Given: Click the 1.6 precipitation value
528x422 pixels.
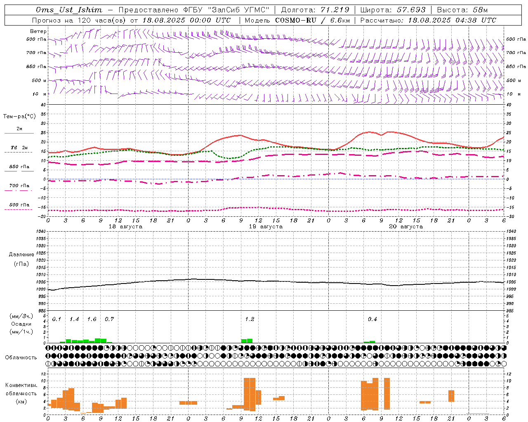Looking at the screenshot, I should pos(92,319).
